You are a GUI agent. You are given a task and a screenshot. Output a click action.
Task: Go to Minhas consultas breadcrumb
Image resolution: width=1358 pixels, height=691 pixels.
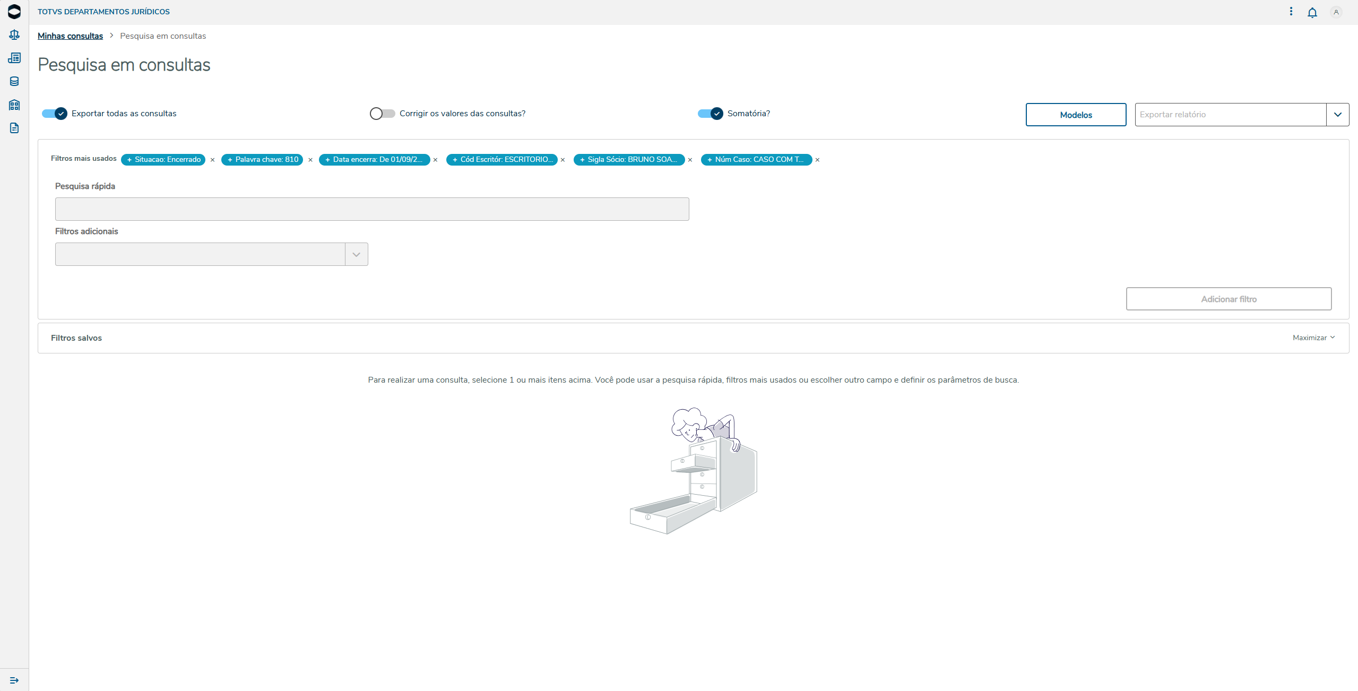click(x=70, y=36)
